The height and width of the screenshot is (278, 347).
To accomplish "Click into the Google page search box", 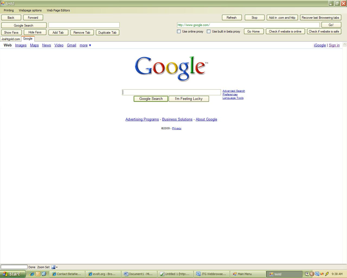I will [171, 92].
